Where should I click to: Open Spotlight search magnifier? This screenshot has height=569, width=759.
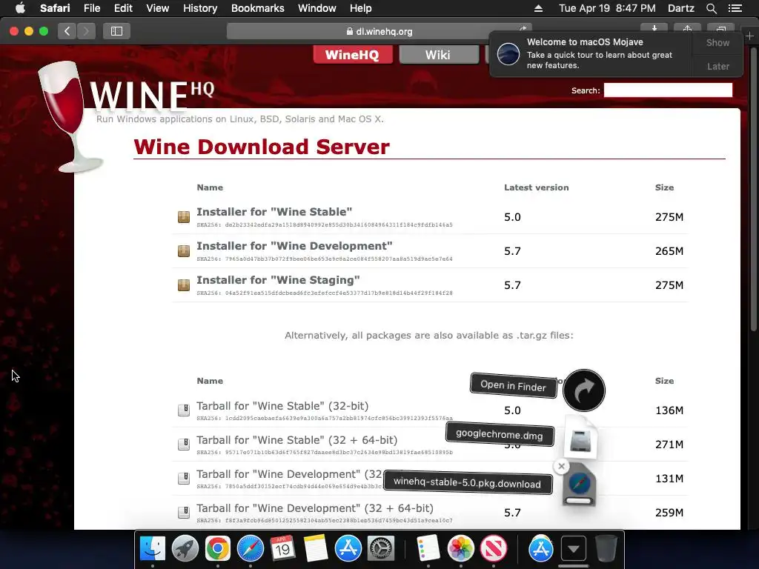711,8
